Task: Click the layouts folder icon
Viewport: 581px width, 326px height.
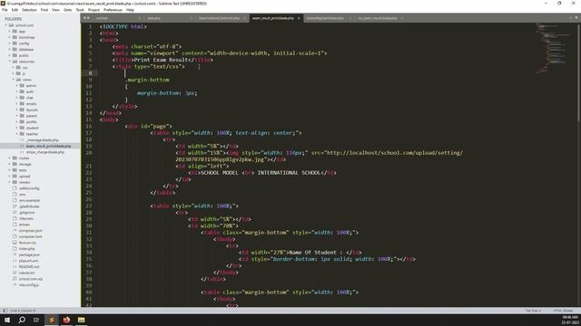Action: 22,110
